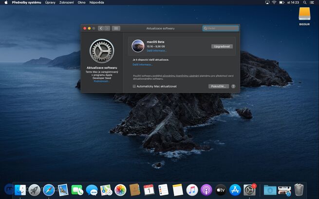The height and width of the screenshot is (199, 319).
Task: Open help with the question mark button
Action: click(x=233, y=86)
